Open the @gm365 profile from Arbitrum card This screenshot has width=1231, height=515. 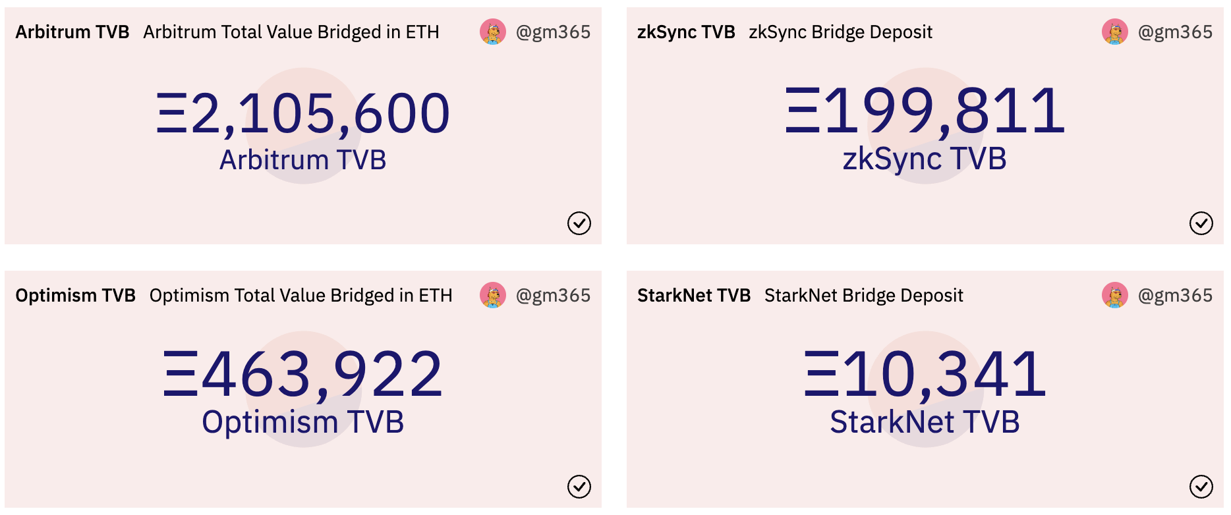tap(553, 32)
